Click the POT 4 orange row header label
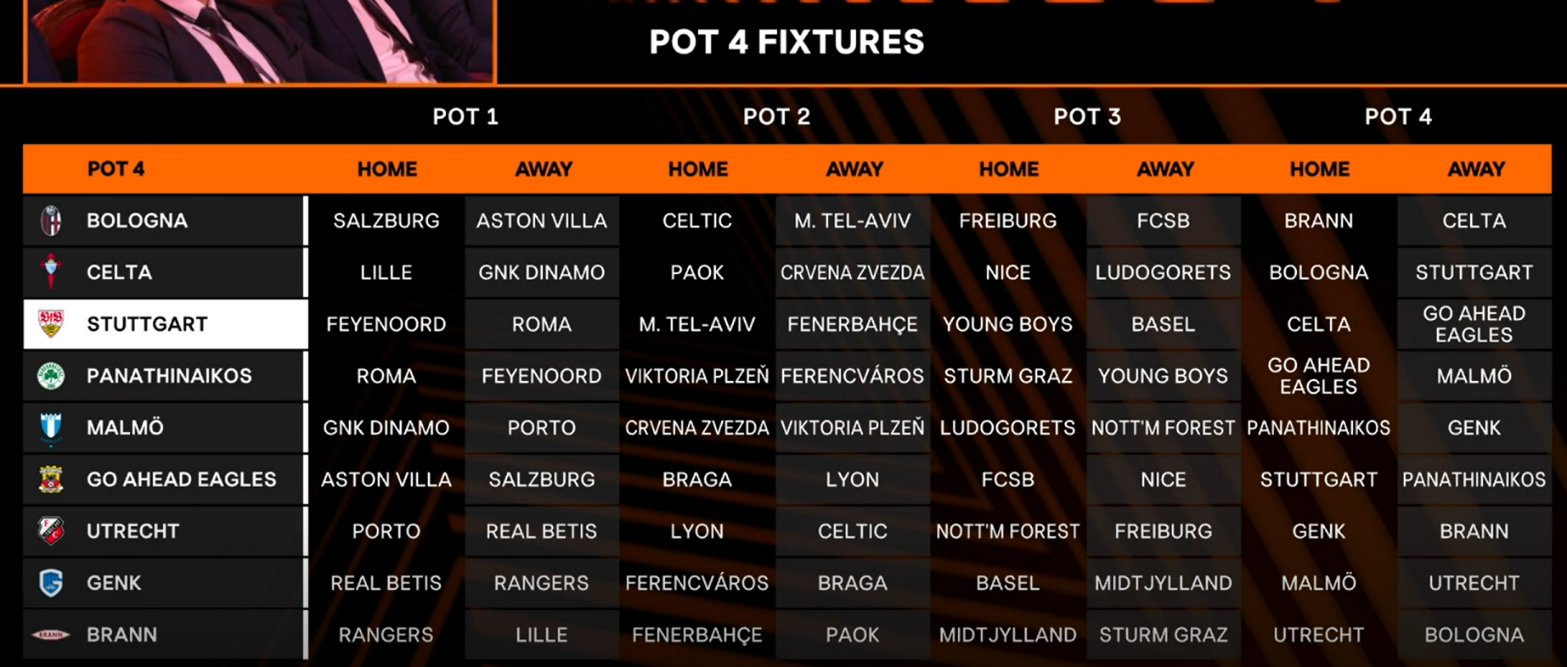The height and width of the screenshot is (667, 1567). coord(116,169)
